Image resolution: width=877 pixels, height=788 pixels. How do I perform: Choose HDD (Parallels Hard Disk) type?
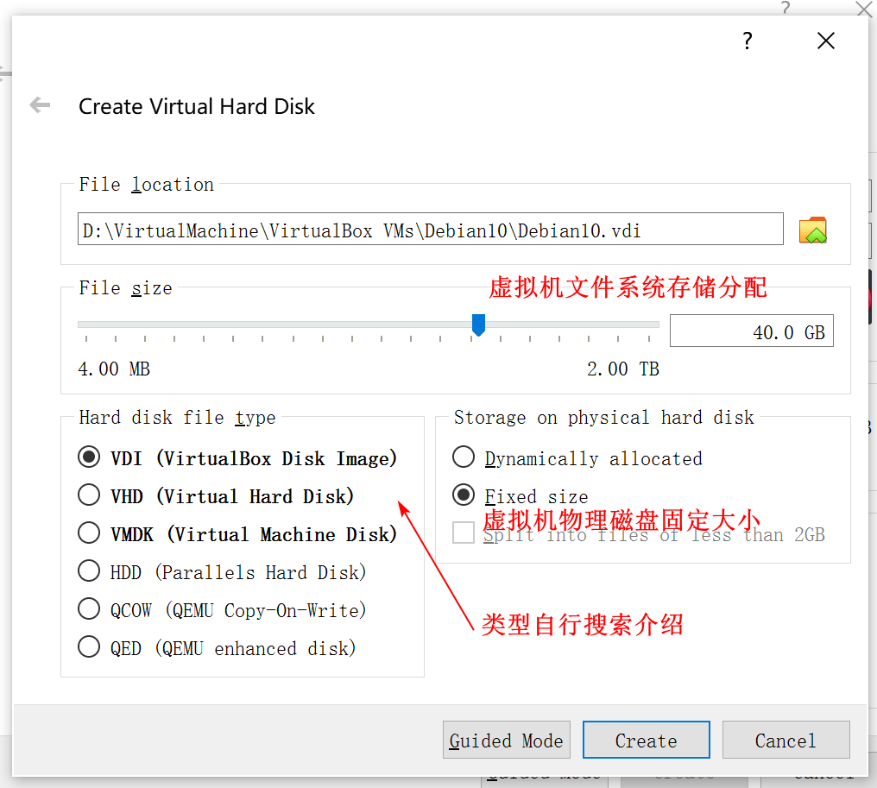(222, 572)
